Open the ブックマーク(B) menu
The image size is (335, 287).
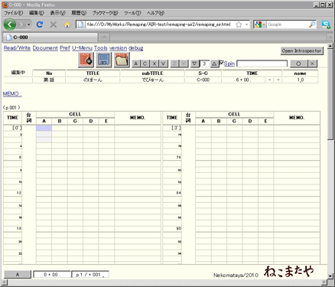105,13
